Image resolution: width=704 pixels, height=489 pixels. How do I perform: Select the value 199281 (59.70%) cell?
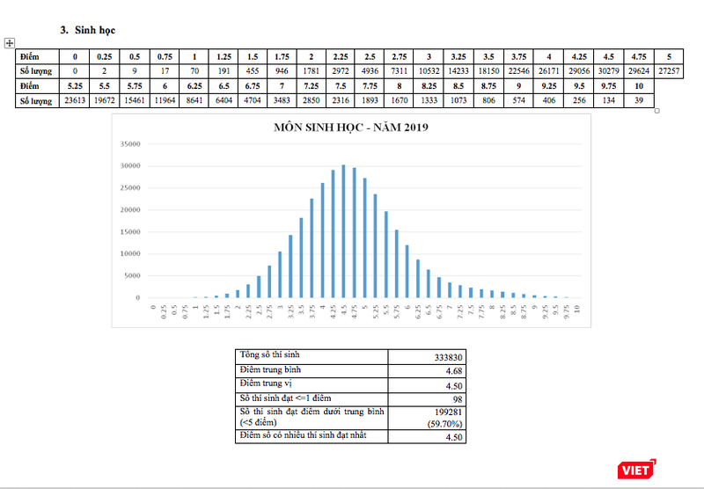448,417
